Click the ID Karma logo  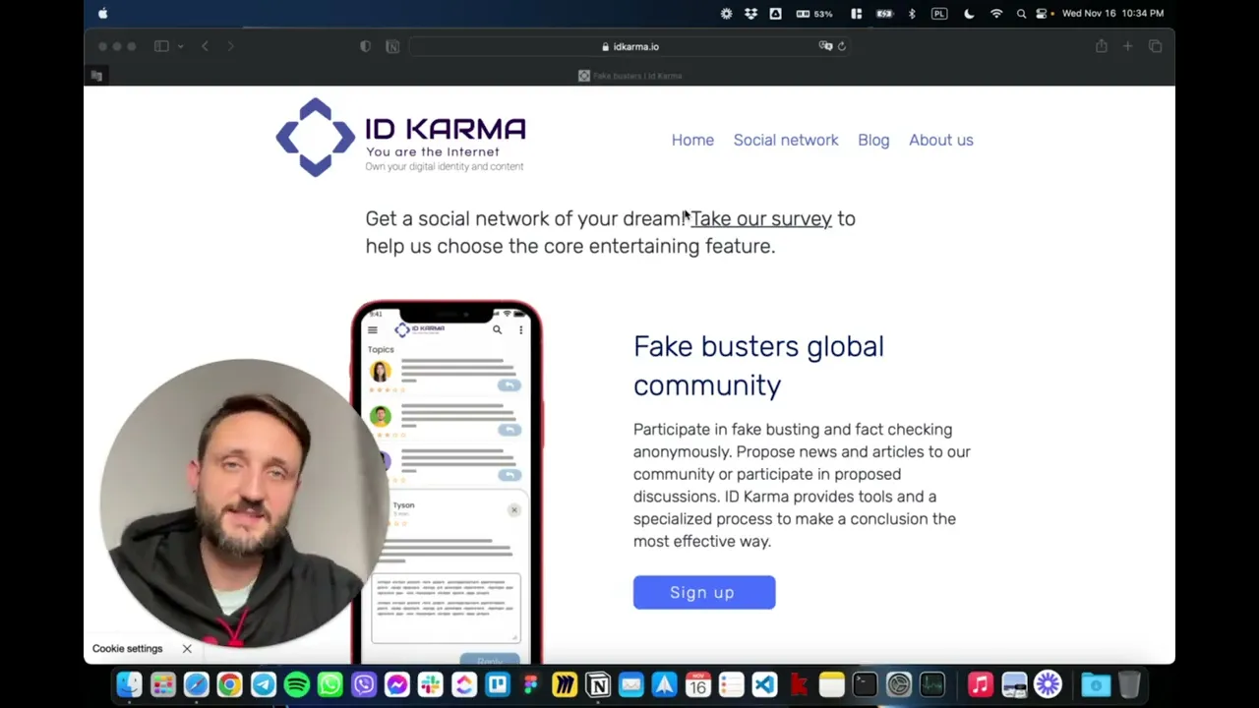click(x=401, y=138)
